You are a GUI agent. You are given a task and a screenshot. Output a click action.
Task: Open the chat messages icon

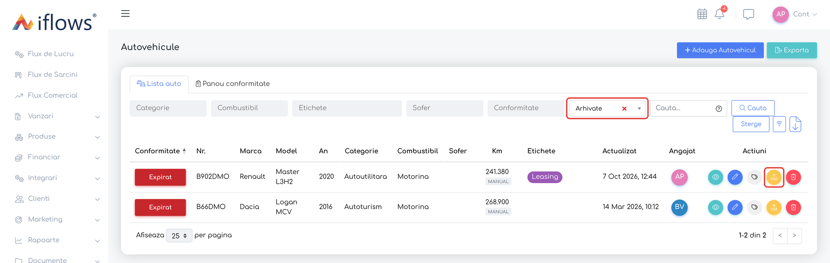(x=749, y=14)
